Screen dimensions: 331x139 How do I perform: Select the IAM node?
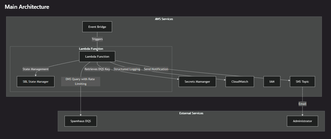coord(272,82)
